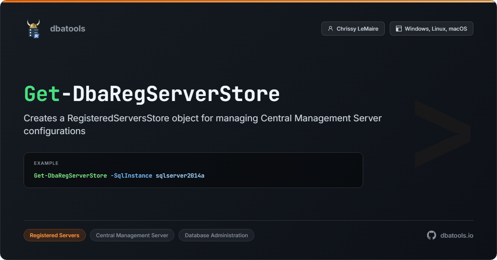Click the sqlserver2014a value in example

pos(180,176)
